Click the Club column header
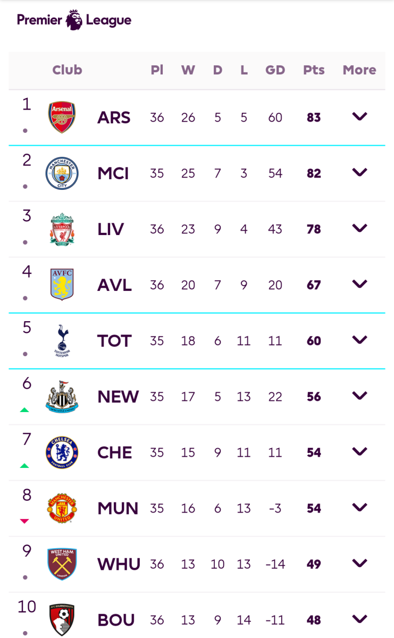This screenshot has width=394, height=638. tap(67, 70)
